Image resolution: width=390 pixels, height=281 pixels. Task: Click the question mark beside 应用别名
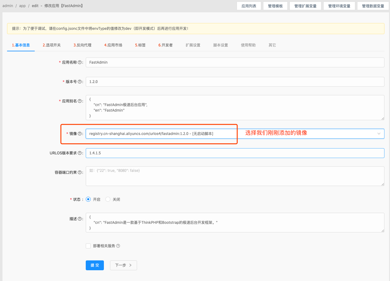coord(80,101)
